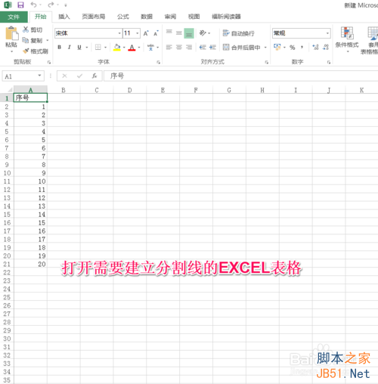Click the cell Borders icon
The width and height of the screenshot is (378, 384).
pyautogui.click(x=98, y=47)
